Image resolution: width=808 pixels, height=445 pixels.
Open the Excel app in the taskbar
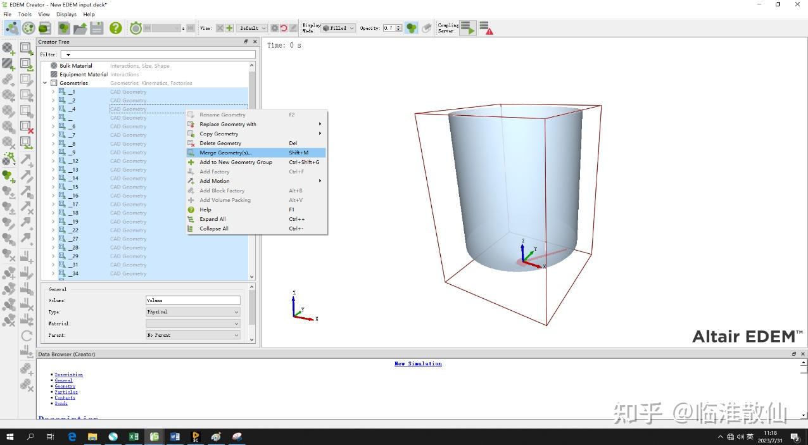(x=134, y=437)
